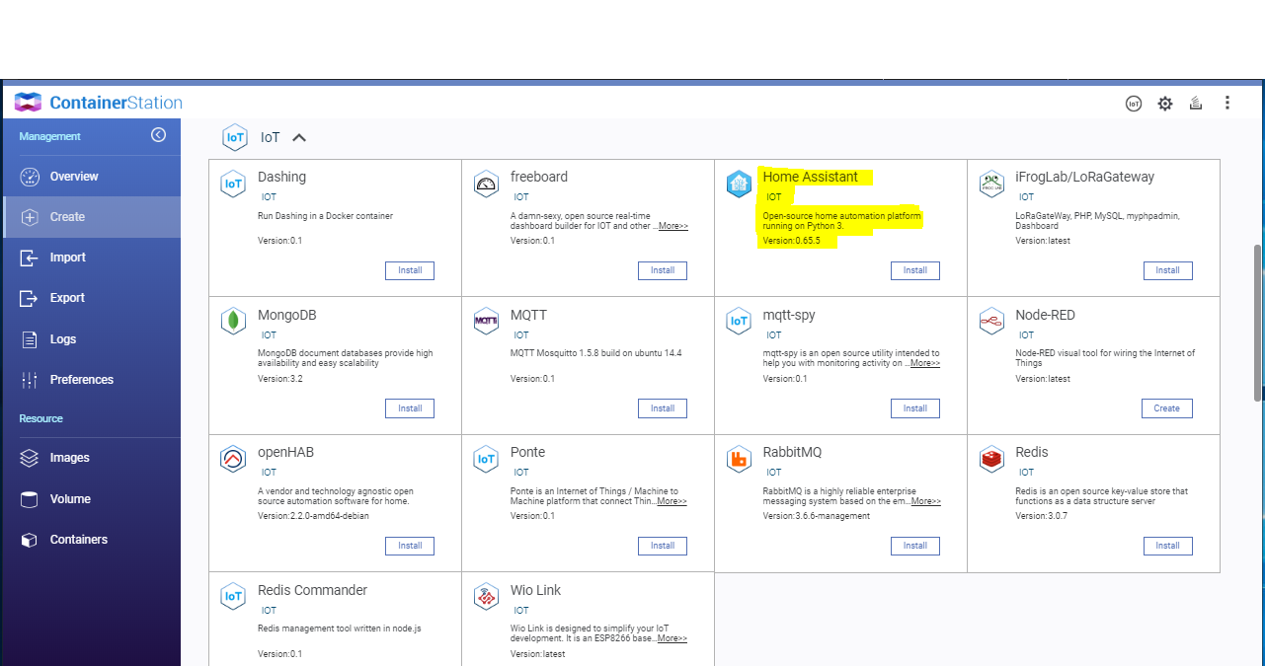This screenshot has height=666, width=1265.
Task: Click the Node-RED app icon
Action: [x=991, y=321]
